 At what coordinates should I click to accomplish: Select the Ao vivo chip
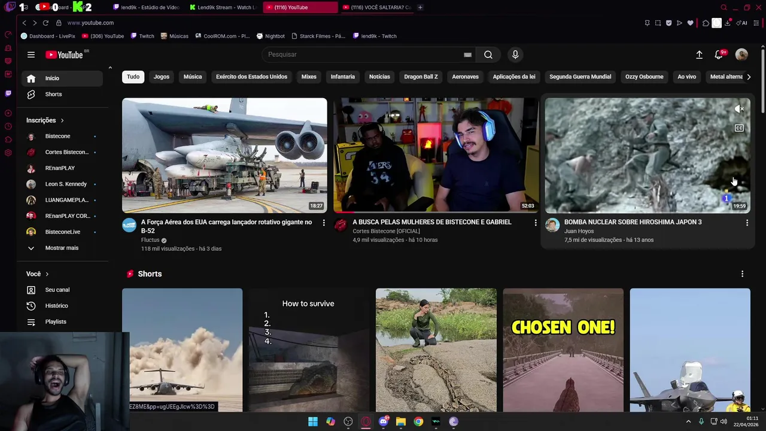(686, 77)
